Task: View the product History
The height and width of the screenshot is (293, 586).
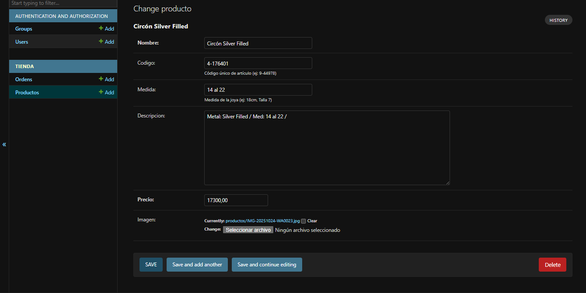Action: click(x=558, y=20)
